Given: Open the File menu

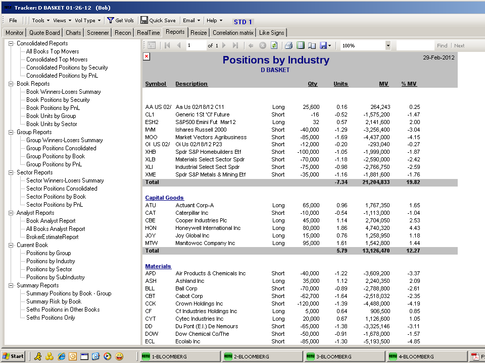Looking at the screenshot, I should pos(13,20).
